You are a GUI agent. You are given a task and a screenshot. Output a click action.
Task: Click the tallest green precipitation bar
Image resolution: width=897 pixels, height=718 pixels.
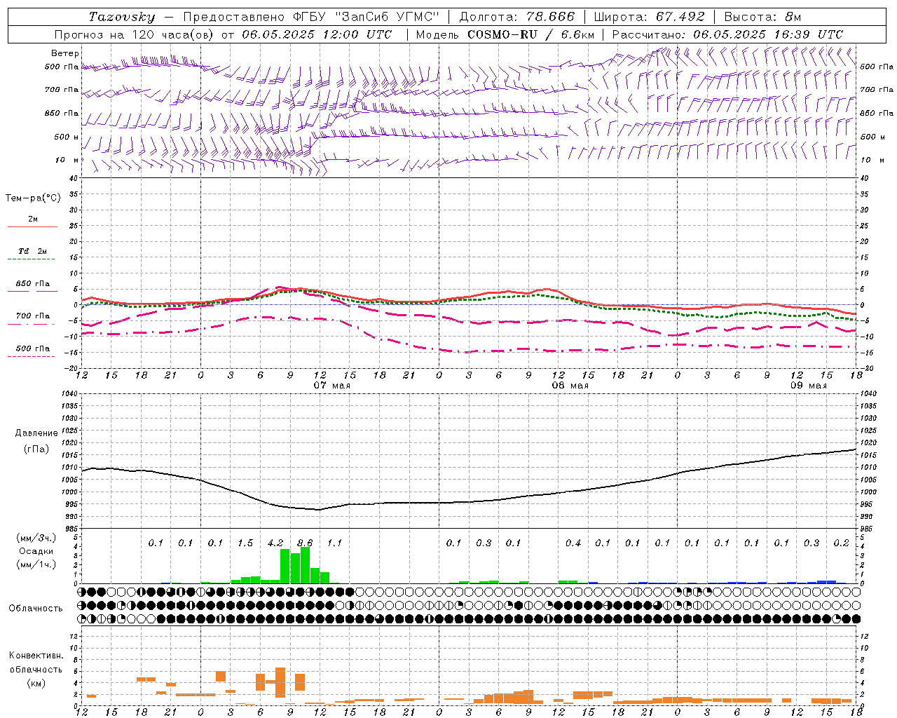(305, 565)
